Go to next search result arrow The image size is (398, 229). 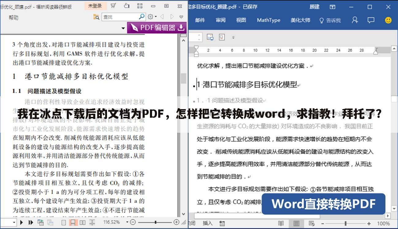[x=172, y=17]
